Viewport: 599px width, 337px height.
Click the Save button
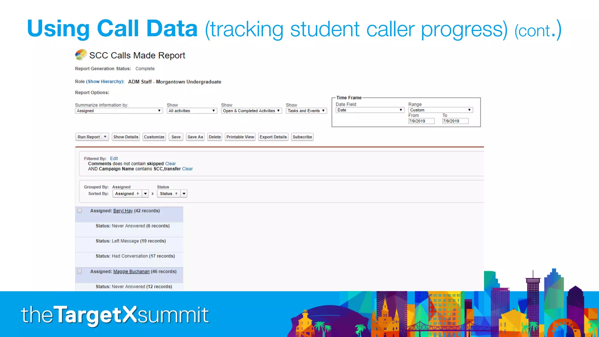[176, 137]
